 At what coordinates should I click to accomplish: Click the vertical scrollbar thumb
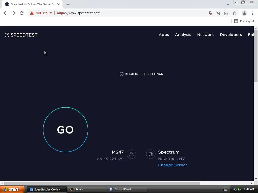[x=256, y=56]
